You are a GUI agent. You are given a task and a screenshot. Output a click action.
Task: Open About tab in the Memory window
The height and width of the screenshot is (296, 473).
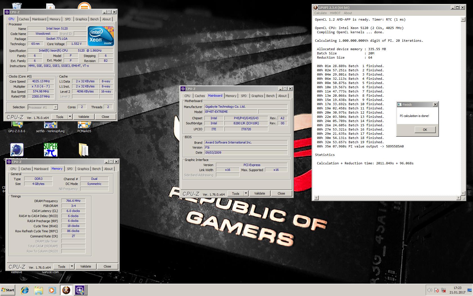(108, 169)
